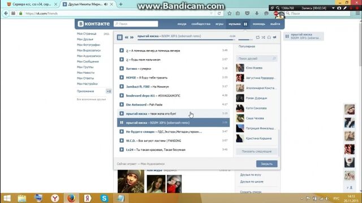Click the 'Закрыть' button in audio popup
Image resolution: width=362 pixels, height=203 pixels.
[266, 164]
